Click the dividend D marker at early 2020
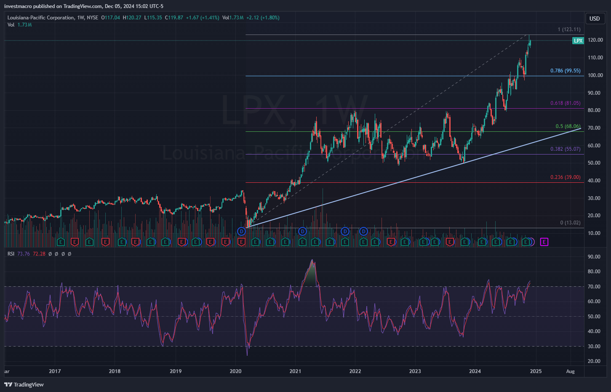Screen dimensions: 611x392 241,231
